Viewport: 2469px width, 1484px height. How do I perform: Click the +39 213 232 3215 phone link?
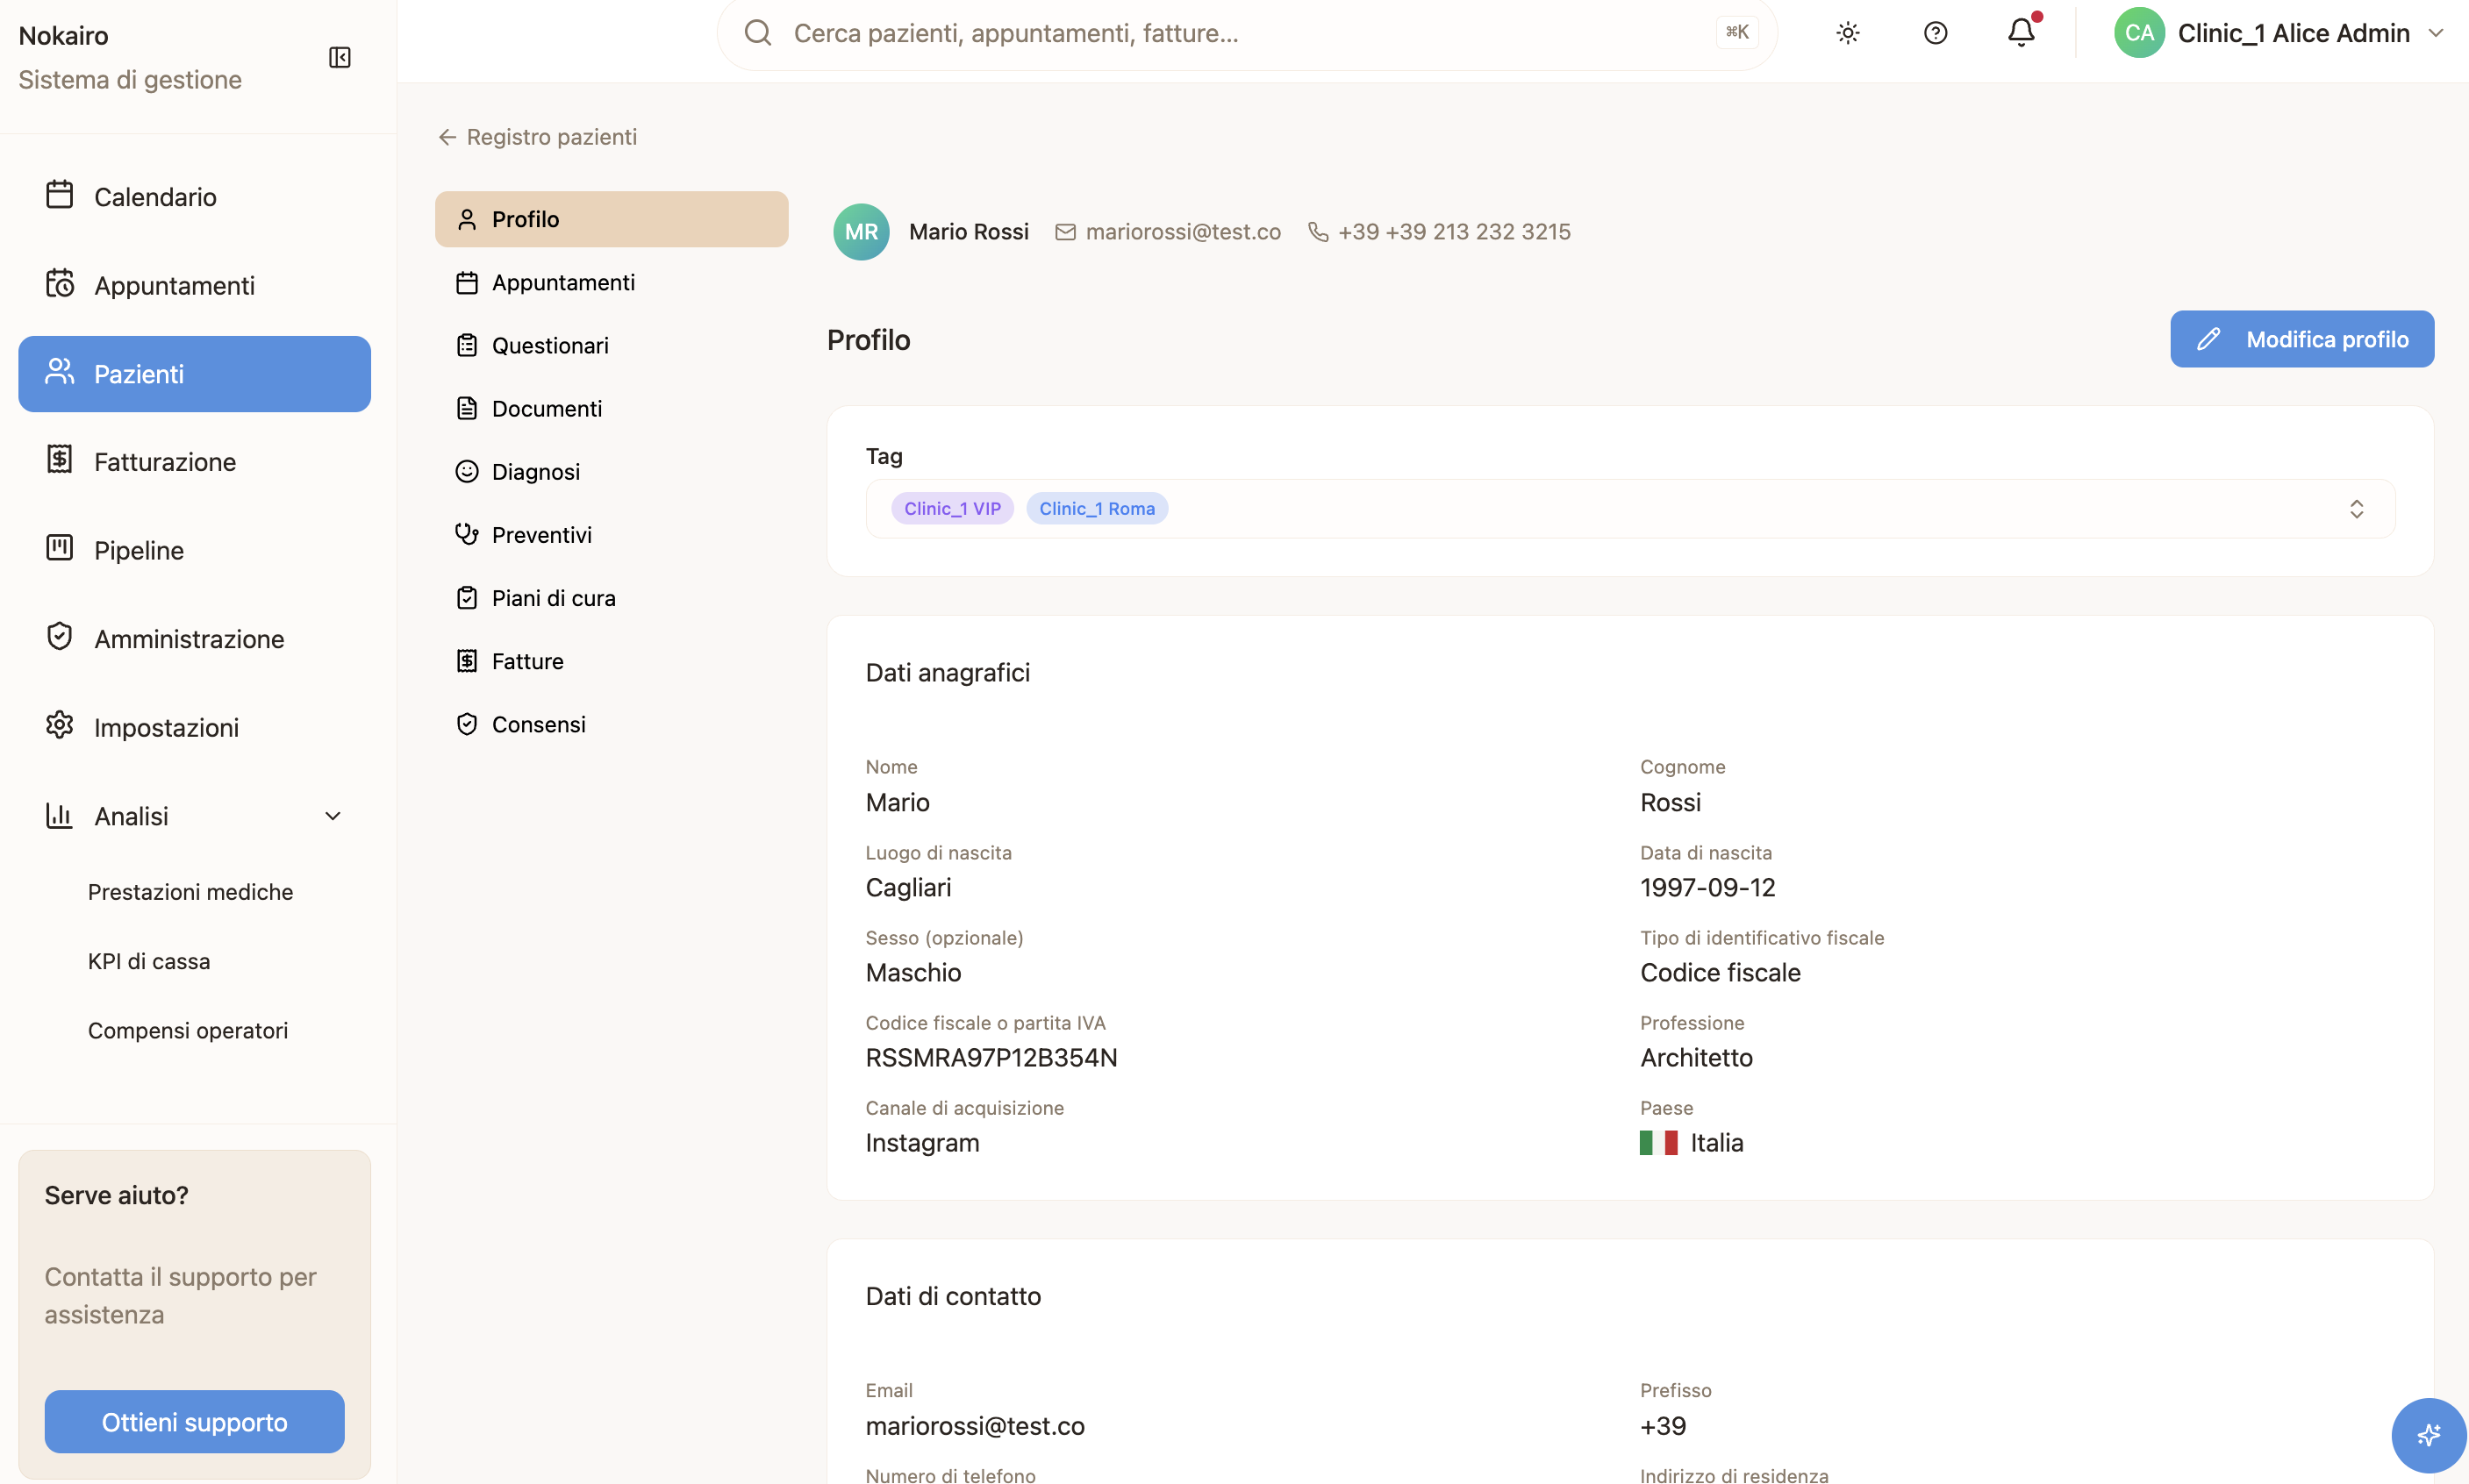tap(1455, 232)
